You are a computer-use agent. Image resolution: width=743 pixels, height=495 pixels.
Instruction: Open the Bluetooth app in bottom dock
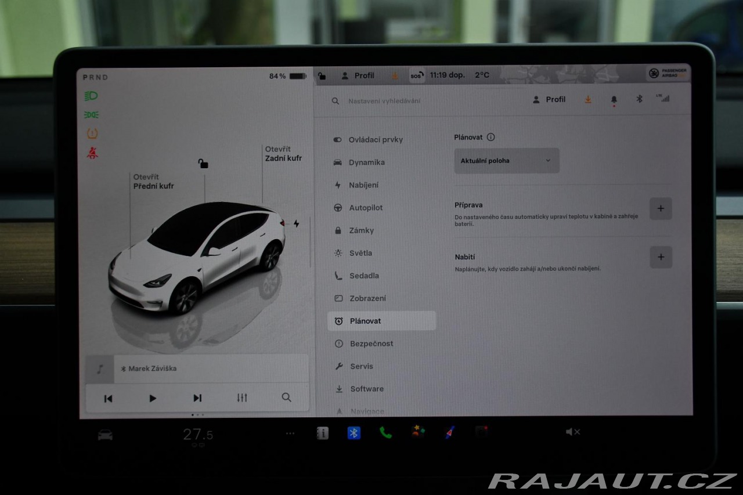[354, 433]
